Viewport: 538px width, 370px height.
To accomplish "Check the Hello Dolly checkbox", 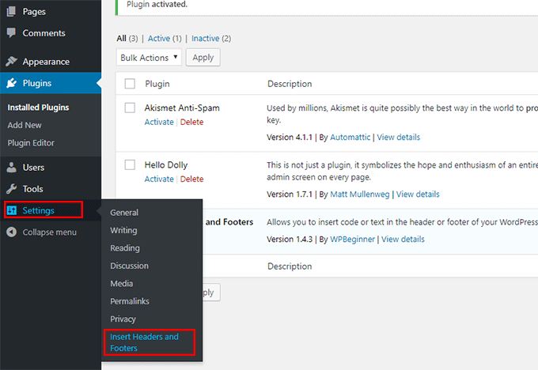I will 130,164.
